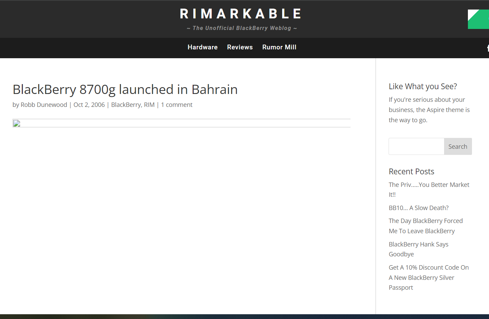Viewport: 489px width, 319px height.
Task: Click the Facebook icon in navigation bar
Action: click(x=488, y=48)
